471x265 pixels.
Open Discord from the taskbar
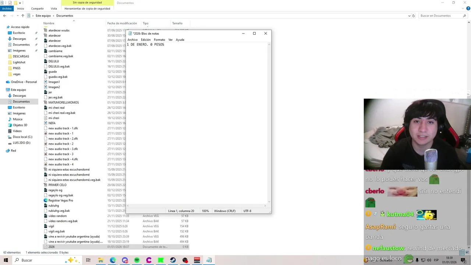[x=125, y=260]
